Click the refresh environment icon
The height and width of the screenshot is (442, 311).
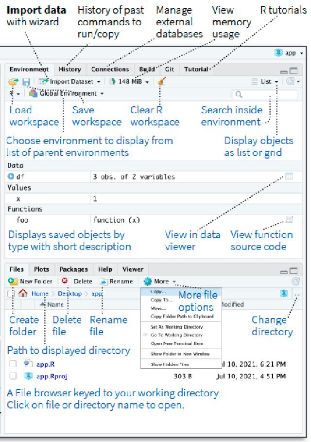click(290, 82)
